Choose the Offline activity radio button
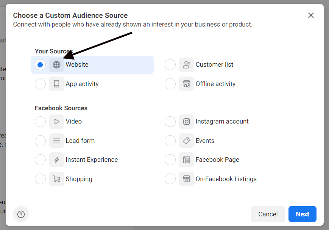329x230 pixels. tap(170, 84)
